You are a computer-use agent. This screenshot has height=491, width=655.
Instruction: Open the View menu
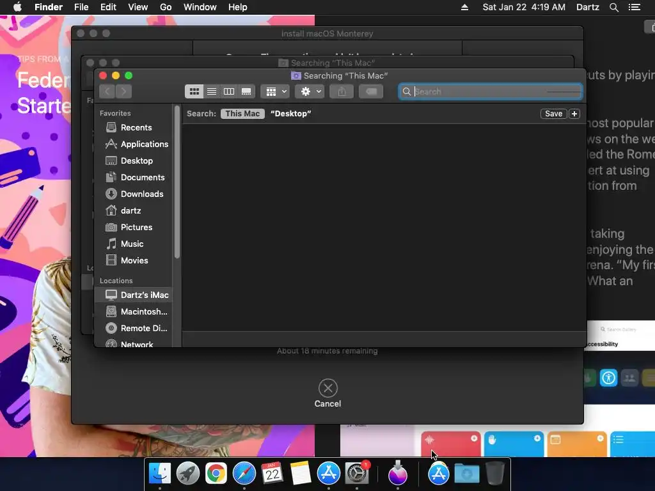[138, 7]
